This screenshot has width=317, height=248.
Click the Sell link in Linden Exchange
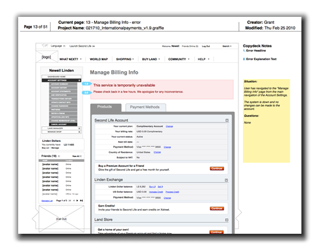(160, 186)
